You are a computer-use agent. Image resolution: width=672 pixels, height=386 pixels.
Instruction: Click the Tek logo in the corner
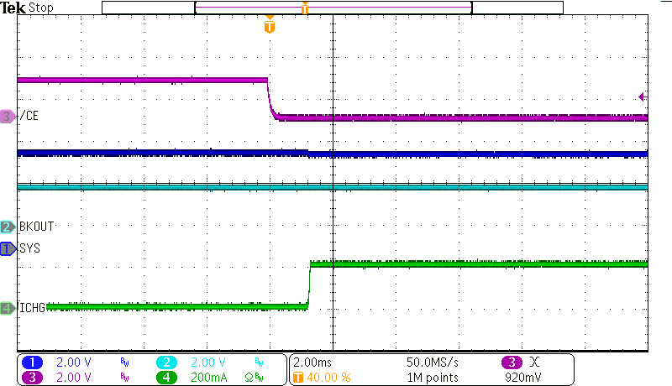point(13,8)
